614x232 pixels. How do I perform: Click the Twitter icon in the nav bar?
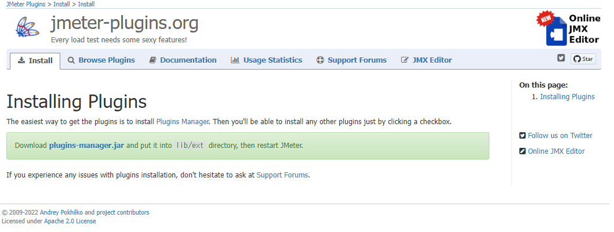[x=561, y=58]
